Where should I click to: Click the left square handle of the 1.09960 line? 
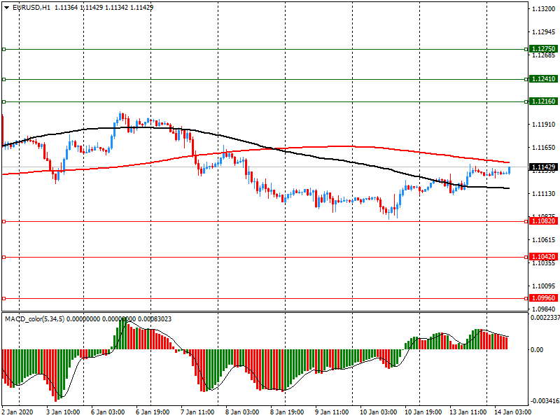[x=3, y=297]
